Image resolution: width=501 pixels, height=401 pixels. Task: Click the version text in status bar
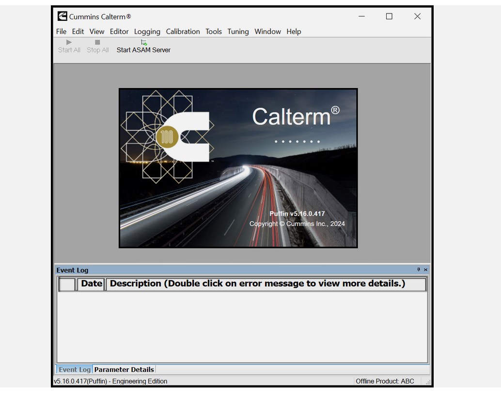pos(110,381)
